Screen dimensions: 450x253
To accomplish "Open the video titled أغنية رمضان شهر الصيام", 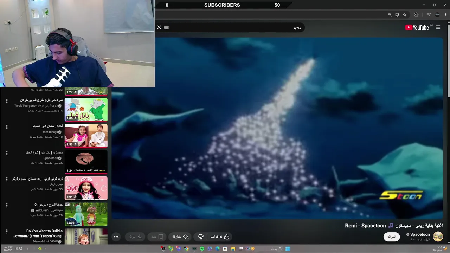I will [48, 126].
